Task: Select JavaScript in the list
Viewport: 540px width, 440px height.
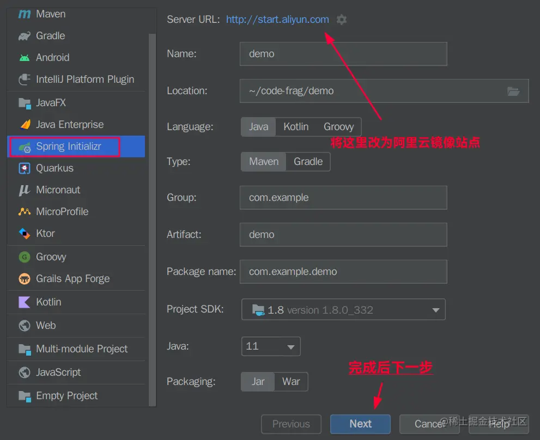Action: point(76,372)
